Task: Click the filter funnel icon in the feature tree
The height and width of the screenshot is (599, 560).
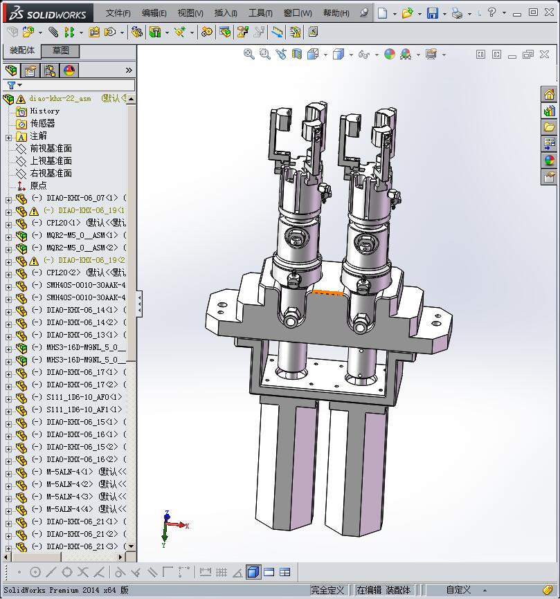Action: click(12, 85)
